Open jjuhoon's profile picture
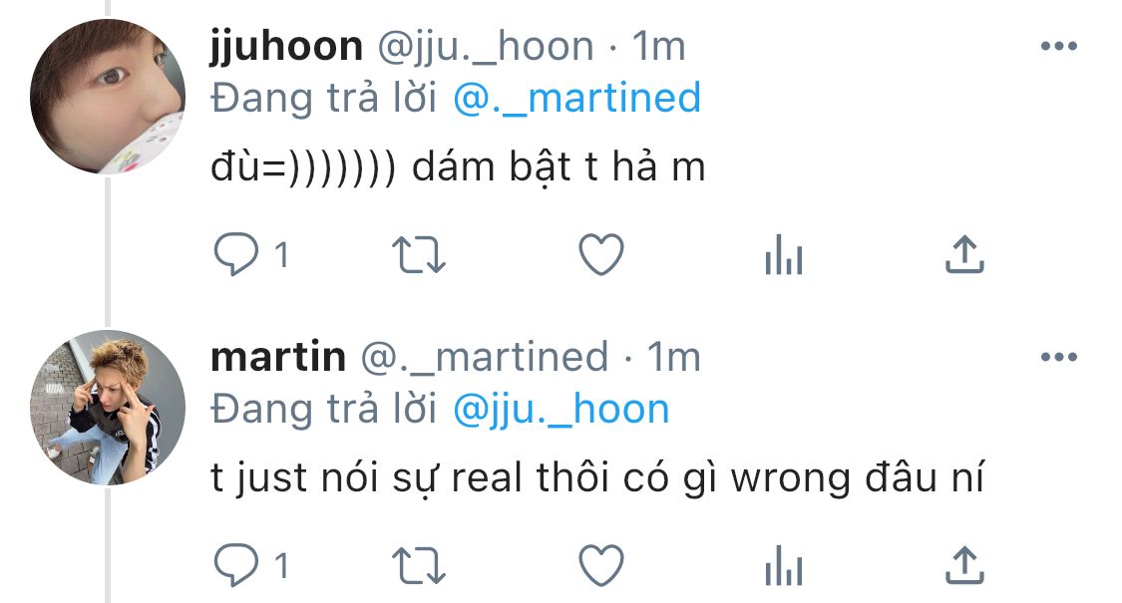The image size is (1122, 603). (x=108, y=96)
